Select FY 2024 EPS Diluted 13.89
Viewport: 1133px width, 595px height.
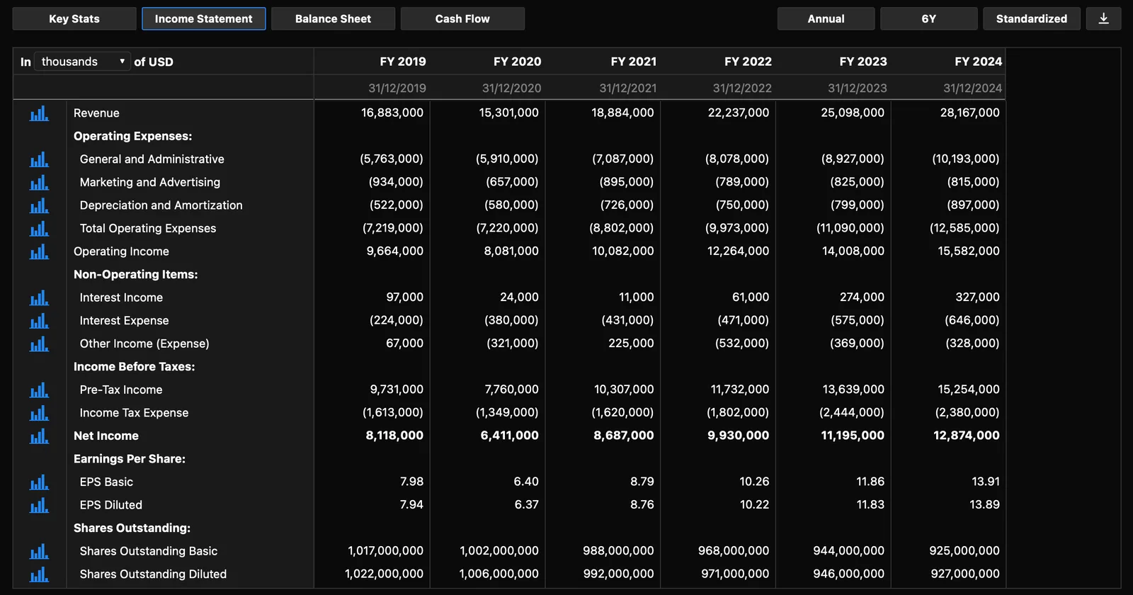[x=985, y=504]
